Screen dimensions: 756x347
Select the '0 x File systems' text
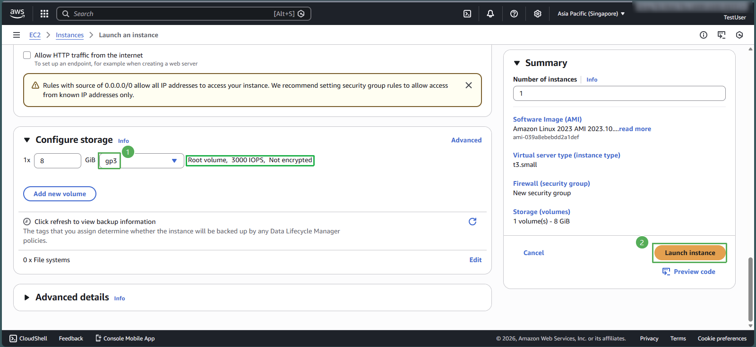46,260
